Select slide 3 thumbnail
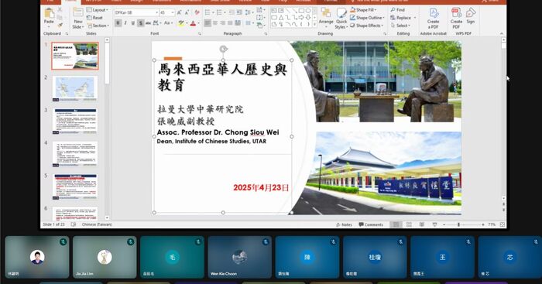The image size is (542, 284). 75,121
